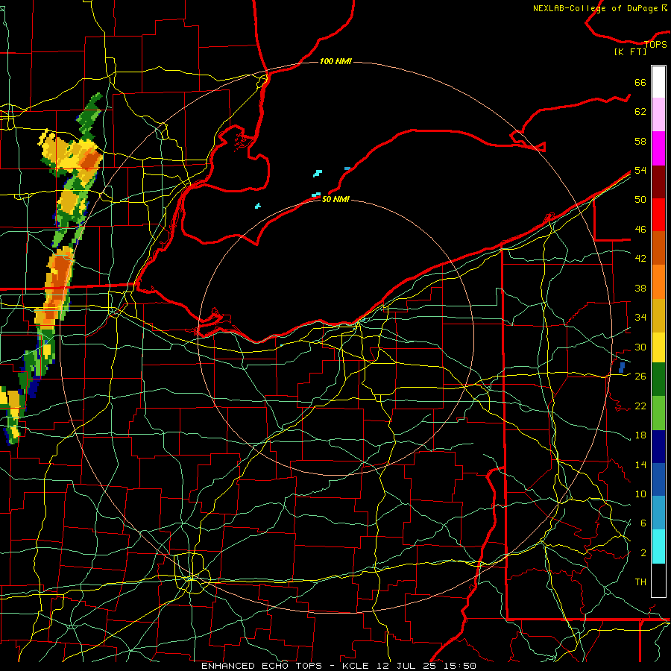Click the 22 value on the legend
This screenshot has height=671, width=671.
(x=640, y=406)
